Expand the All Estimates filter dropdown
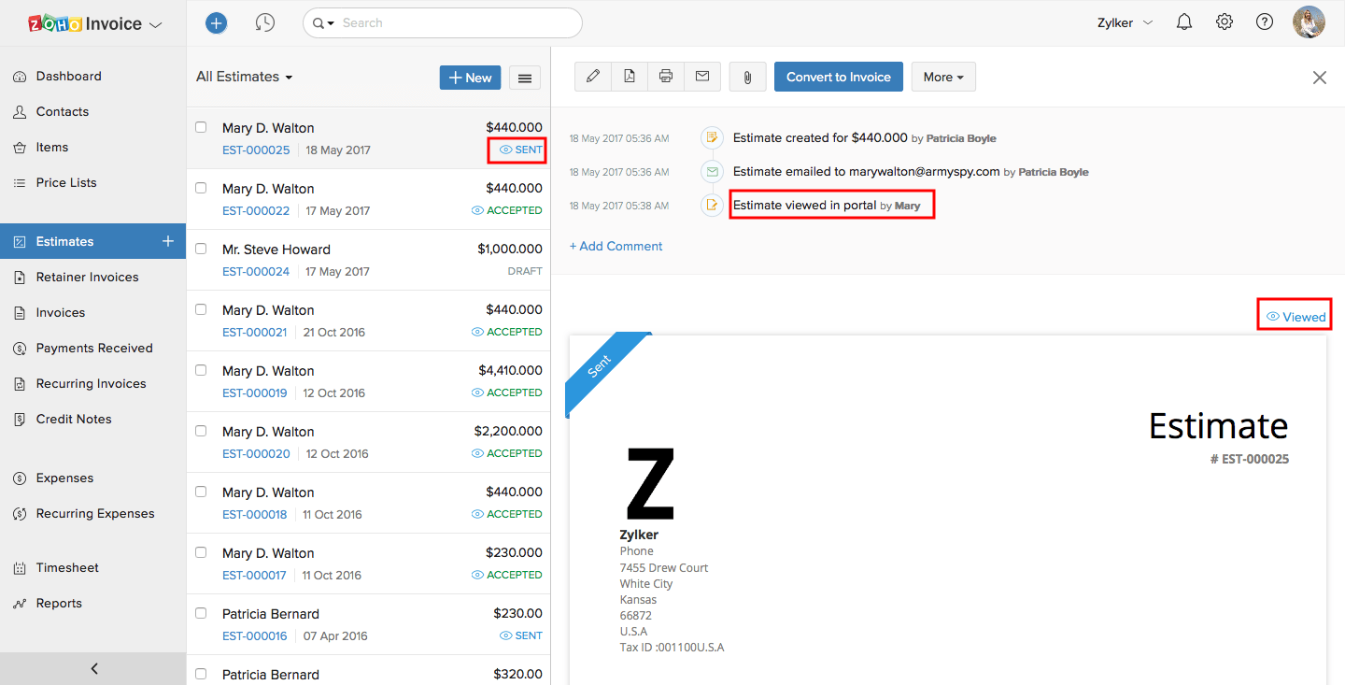 click(244, 77)
